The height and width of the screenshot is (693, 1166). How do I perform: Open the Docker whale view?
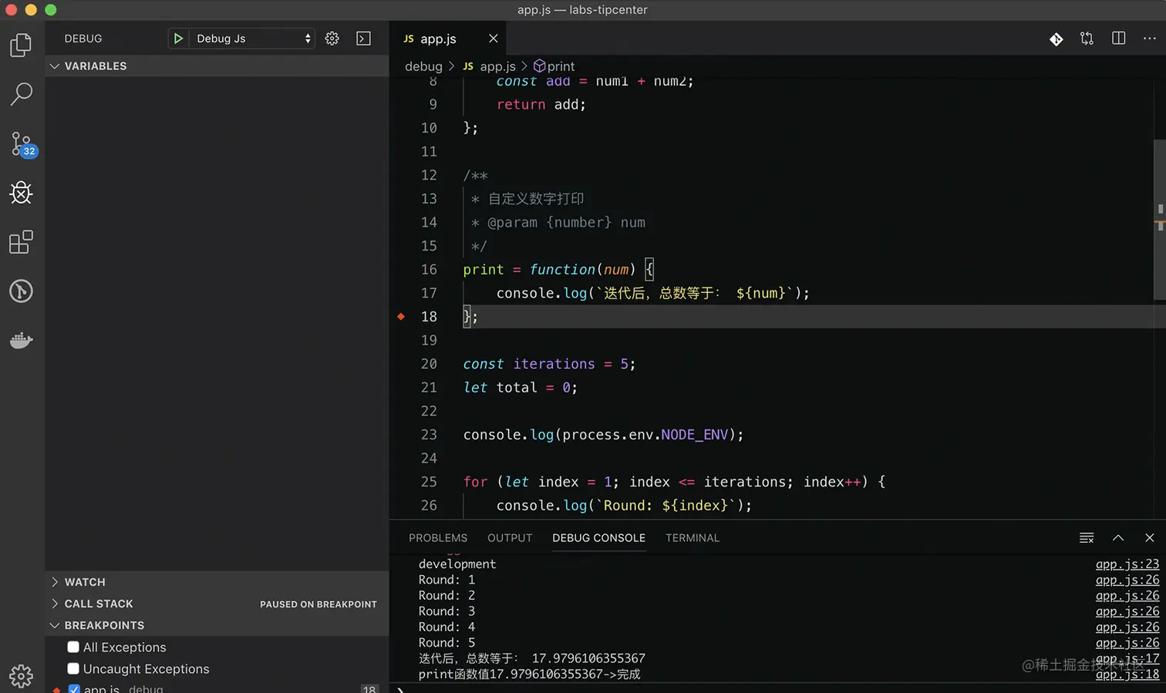[x=21, y=340]
